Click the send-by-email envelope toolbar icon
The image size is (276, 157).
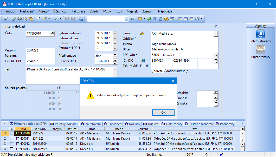point(31,19)
